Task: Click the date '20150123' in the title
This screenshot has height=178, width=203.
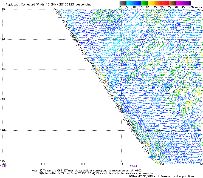Action: tap(67, 5)
